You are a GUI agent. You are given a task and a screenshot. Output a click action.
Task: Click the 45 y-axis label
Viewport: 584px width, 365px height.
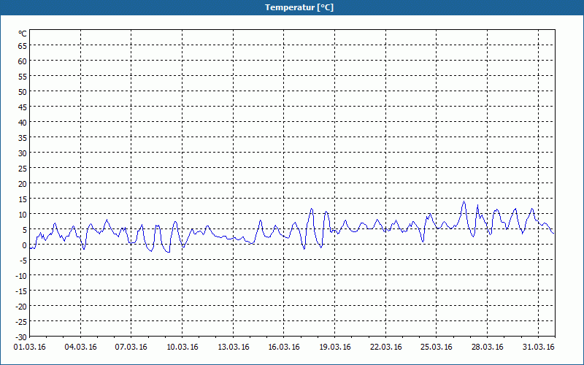23,107
